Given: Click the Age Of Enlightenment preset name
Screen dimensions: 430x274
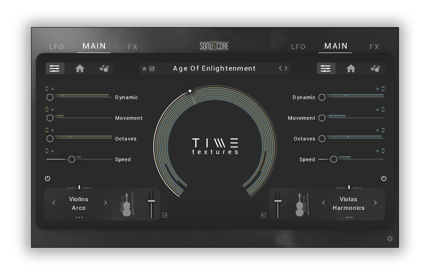Looking at the screenshot, I should (x=214, y=68).
